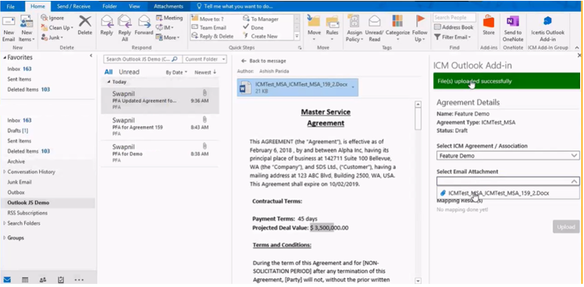Open the ICMTest_MSA docx attachment dropdown arrow

(x=353, y=87)
